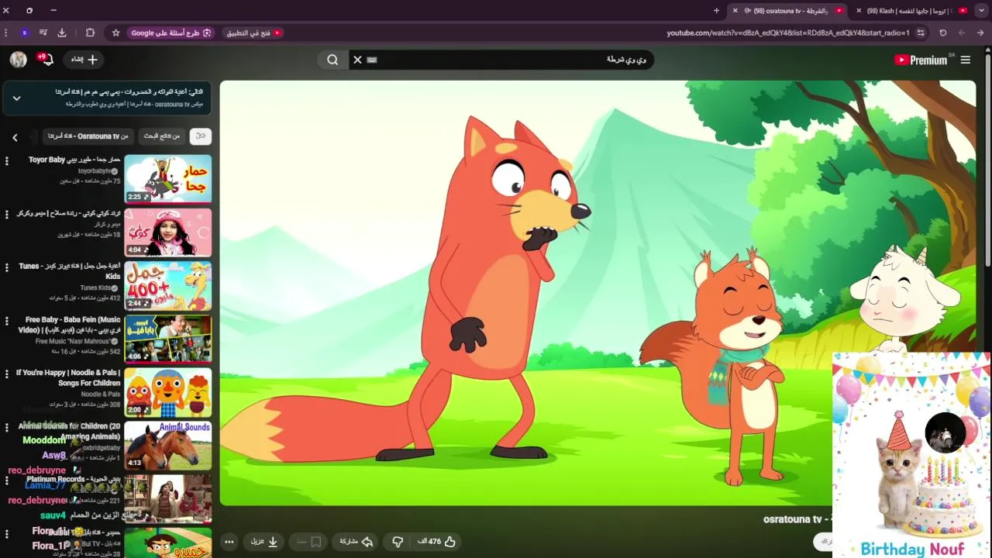Screen dimensions: 992x558
Task: Dislike the video with thumbs down
Action: [398, 542]
